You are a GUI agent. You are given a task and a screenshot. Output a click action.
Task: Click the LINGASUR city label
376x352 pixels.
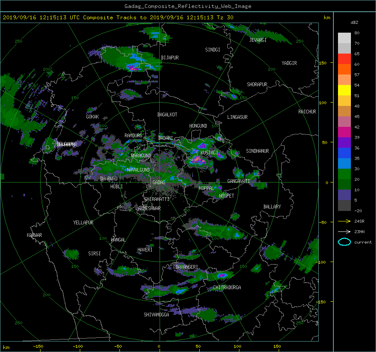(x=237, y=117)
